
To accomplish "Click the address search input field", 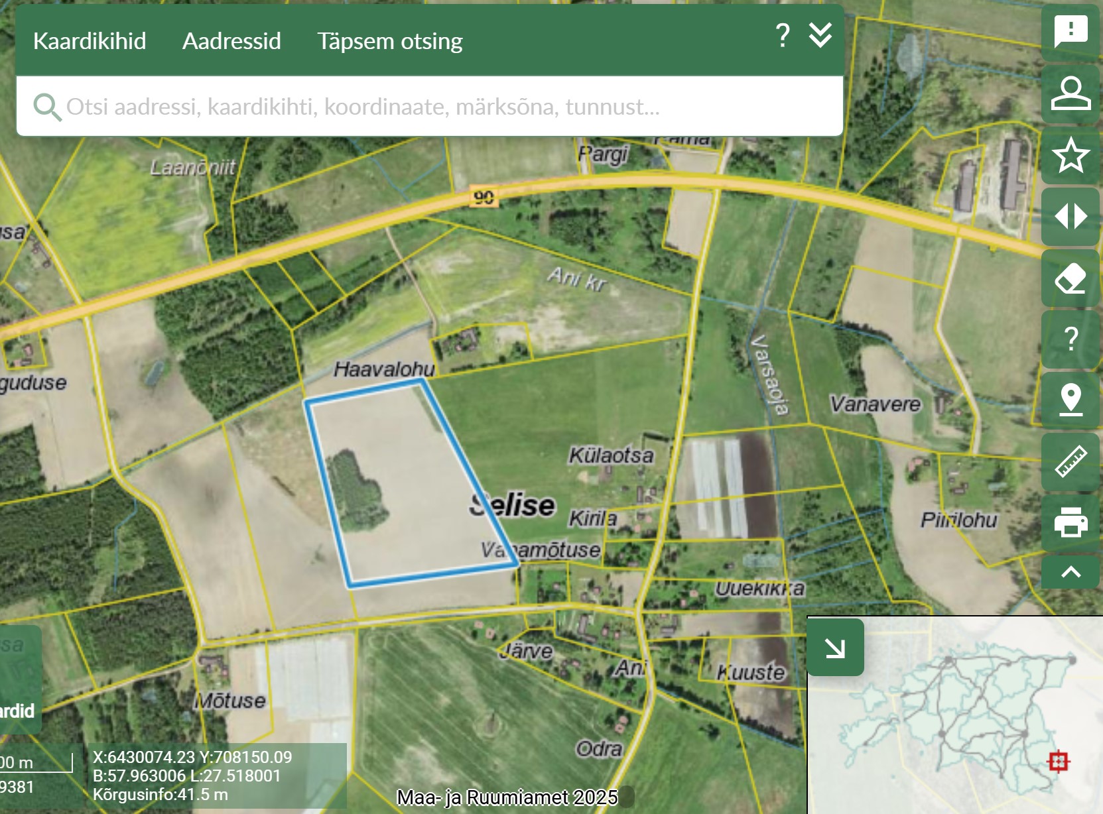I will 424,107.
